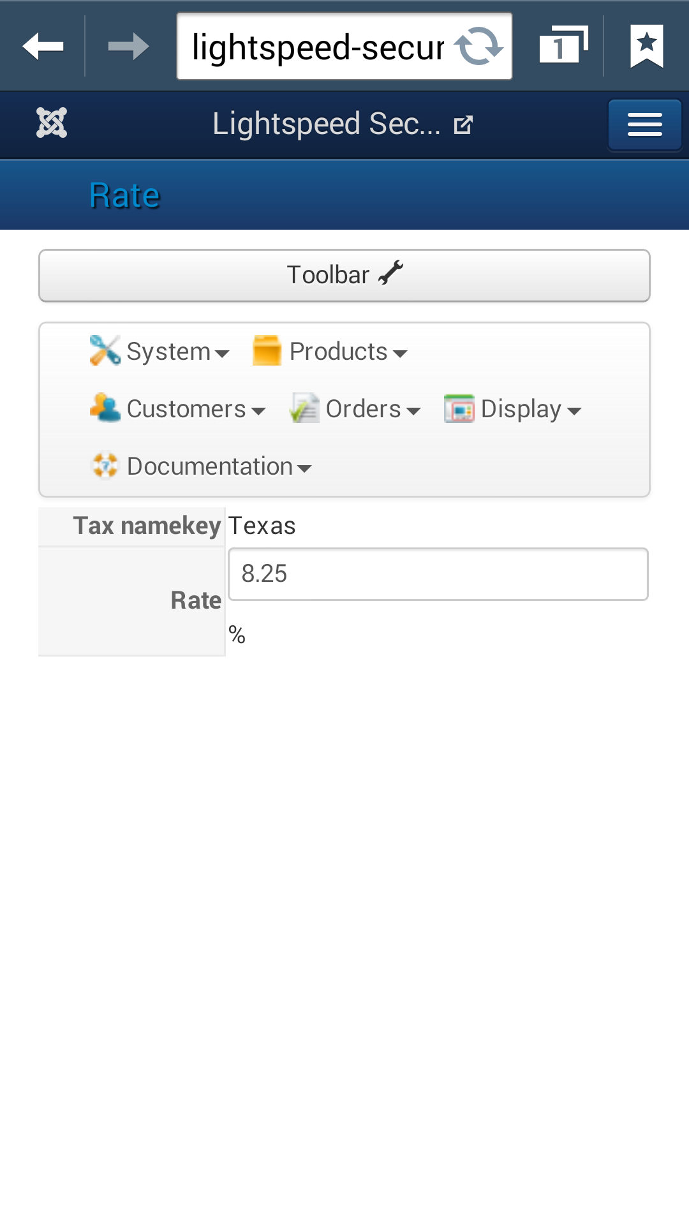This screenshot has width=689, height=1225.
Task: Click the Customers people icon
Action: pos(105,408)
